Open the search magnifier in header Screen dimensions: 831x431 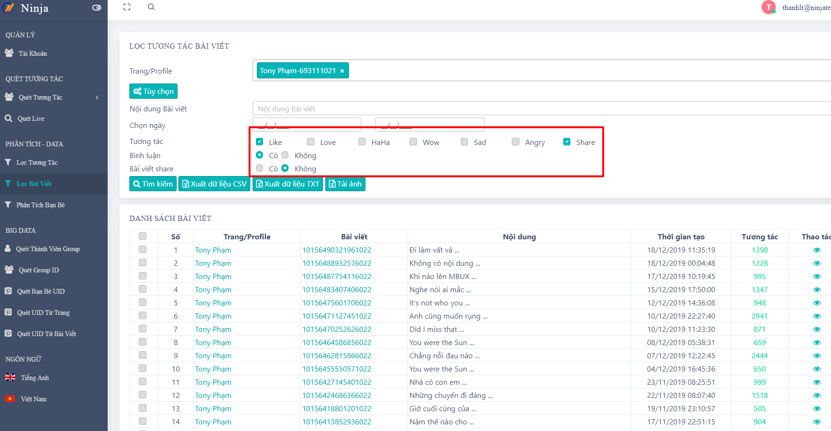151,7
